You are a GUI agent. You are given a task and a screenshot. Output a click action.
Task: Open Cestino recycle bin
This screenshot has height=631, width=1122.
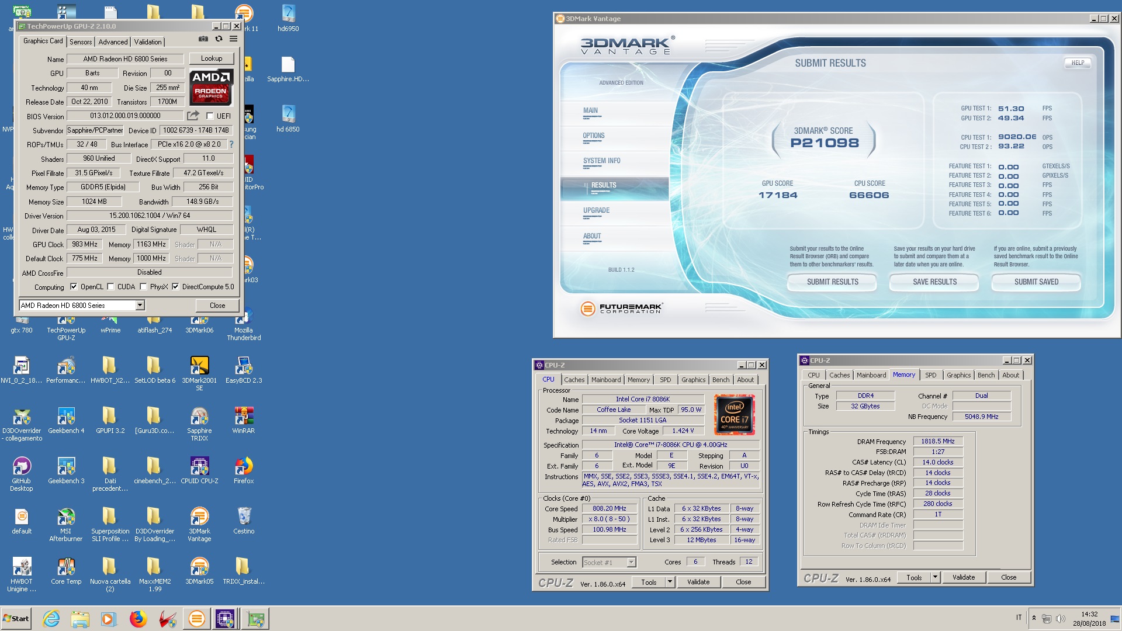pos(244,521)
